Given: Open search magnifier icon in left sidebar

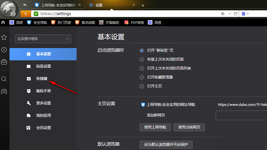Looking at the screenshot, I should click(x=4, y=79).
